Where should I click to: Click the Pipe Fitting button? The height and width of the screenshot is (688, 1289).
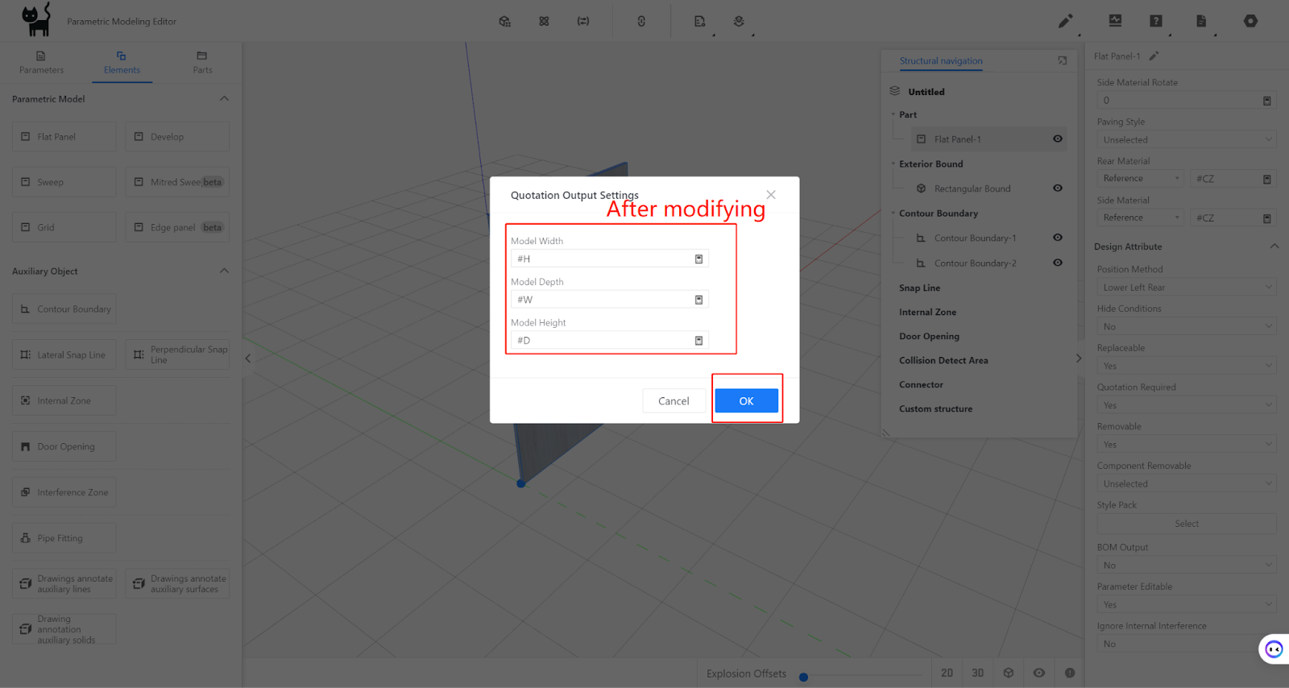[64, 538]
